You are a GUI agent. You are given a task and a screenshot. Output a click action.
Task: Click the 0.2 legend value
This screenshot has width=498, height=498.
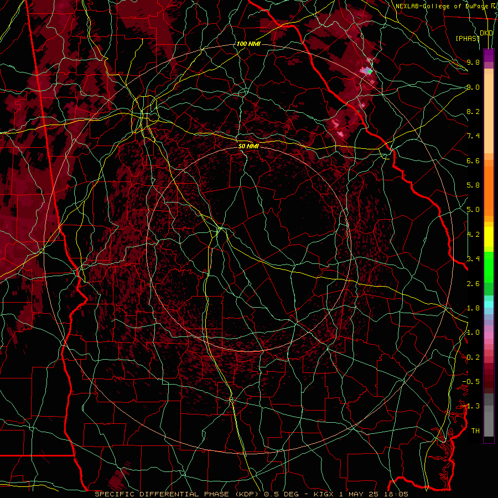[473, 357]
